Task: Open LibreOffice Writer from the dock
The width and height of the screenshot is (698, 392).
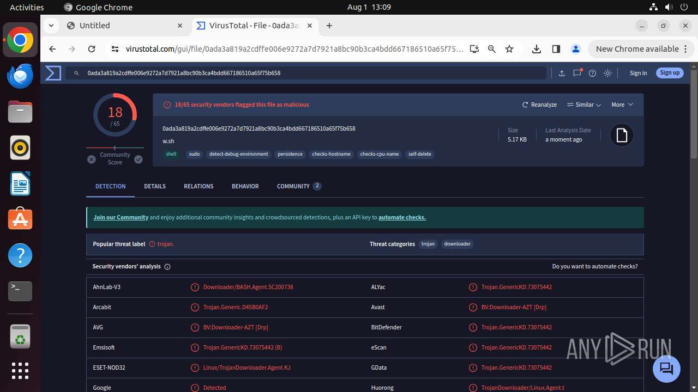Action: click(x=20, y=183)
